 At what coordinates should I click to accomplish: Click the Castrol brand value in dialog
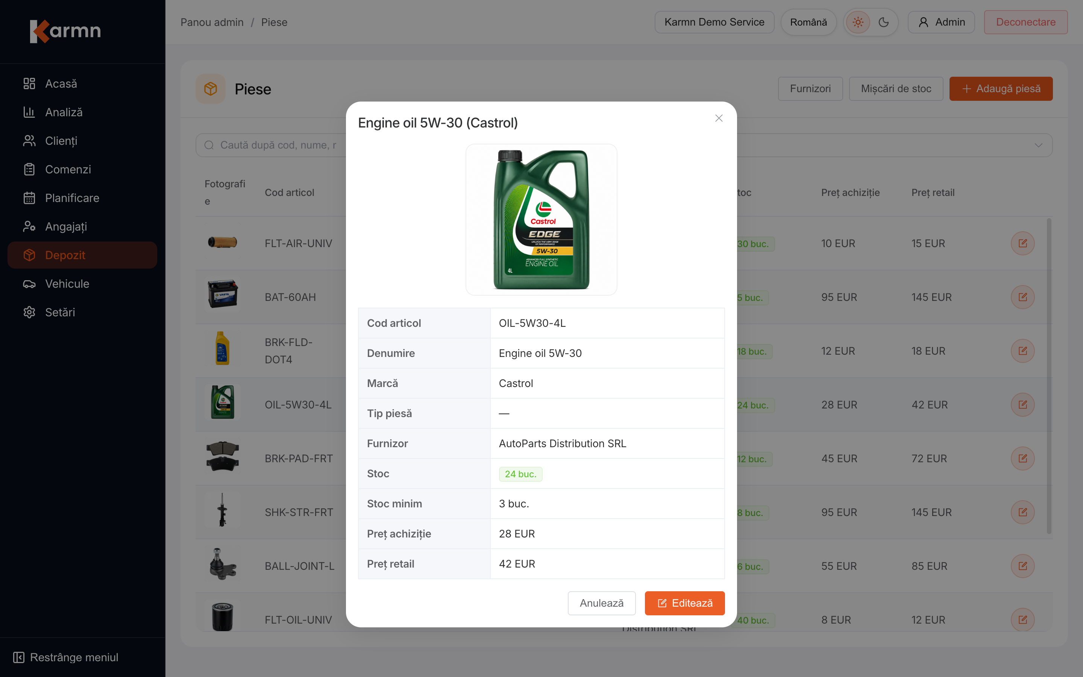click(516, 384)
